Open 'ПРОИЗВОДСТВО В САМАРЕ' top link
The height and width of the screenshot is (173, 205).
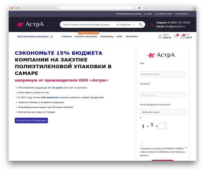(129, 14)
